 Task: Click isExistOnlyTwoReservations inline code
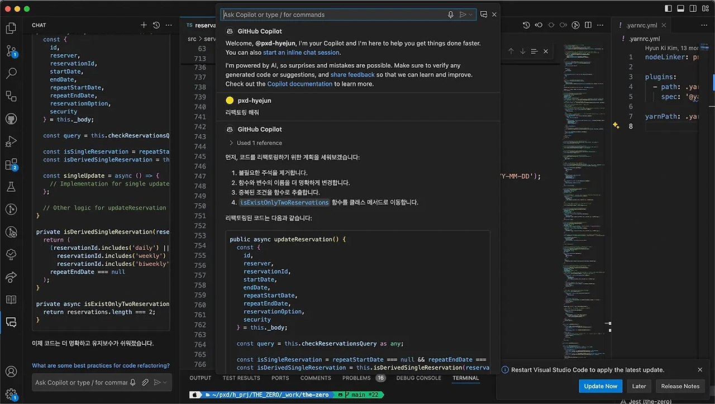[284, 202]
